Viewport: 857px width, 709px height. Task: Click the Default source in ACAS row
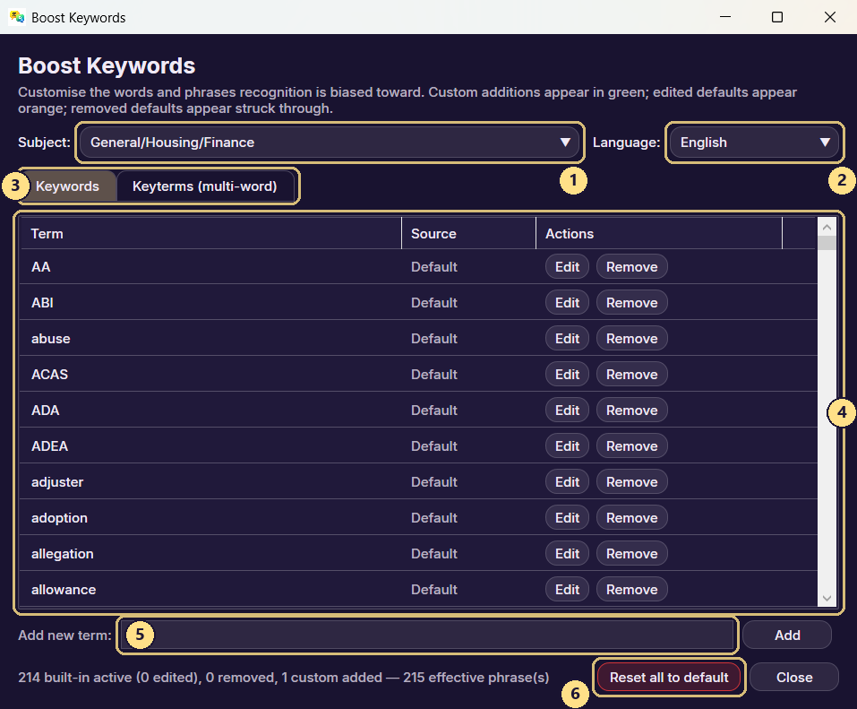[434, 374]
